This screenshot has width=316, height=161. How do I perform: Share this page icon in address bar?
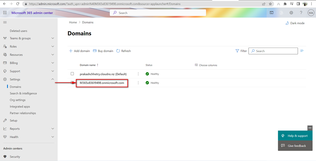pos(263,4)
